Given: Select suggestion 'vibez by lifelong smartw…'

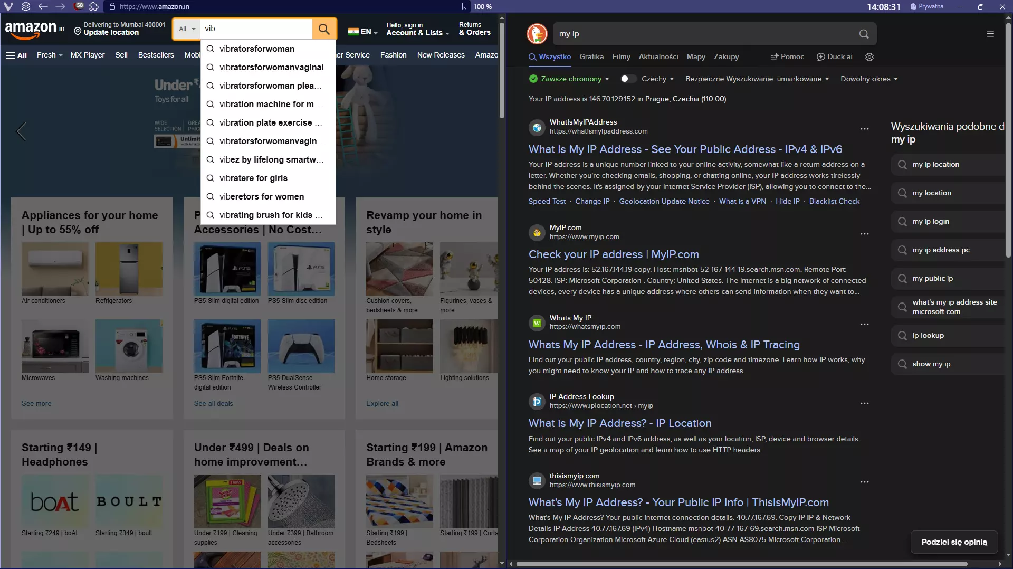Looking at the screenshot, I should coord(268,159).
